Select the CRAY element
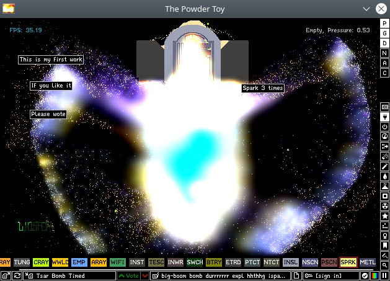 point(41,262)
